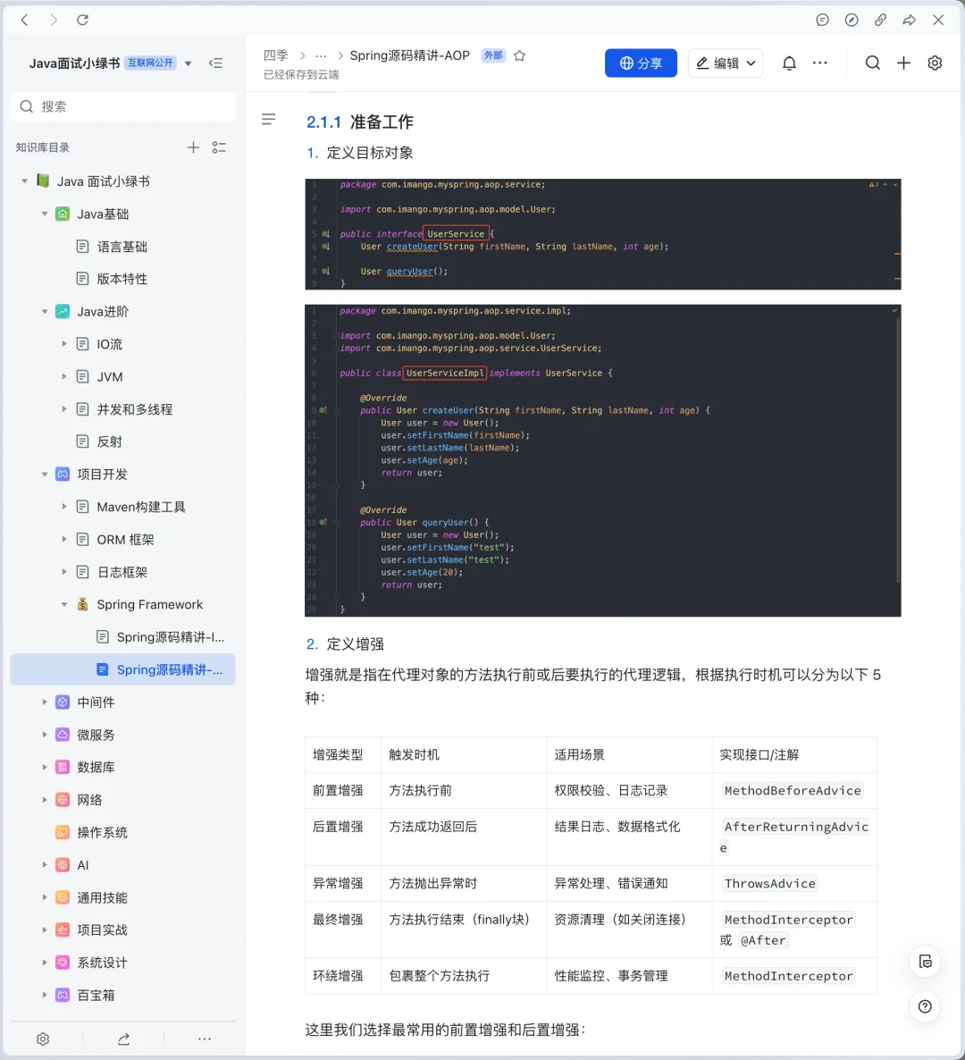Open the document outline hamburger icon
Screen dimensions: 965x1060
click(x=268, y=119)
